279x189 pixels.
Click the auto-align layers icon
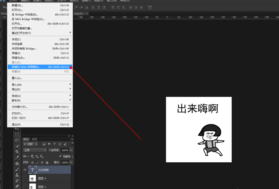tap(150, 8)
